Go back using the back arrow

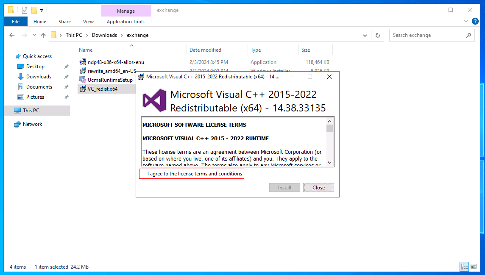tap(12, 35)
